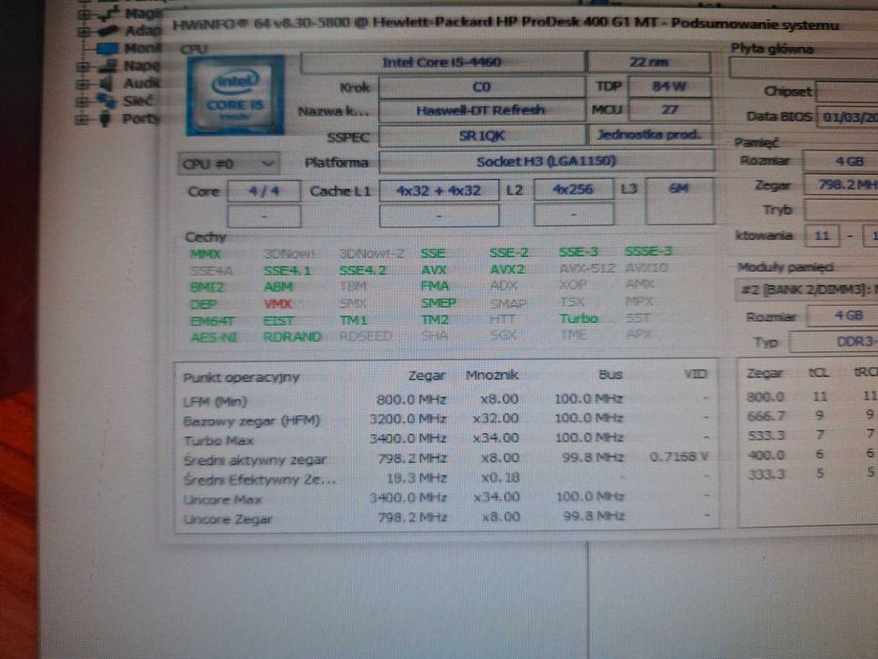Expand the Audio tree node in background window
Image resolution: width=878 pixels, height=659 pixels.
(x=82, y=84)
